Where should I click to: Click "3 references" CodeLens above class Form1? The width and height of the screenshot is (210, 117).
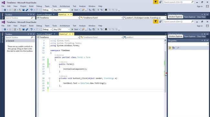[59, 55]
